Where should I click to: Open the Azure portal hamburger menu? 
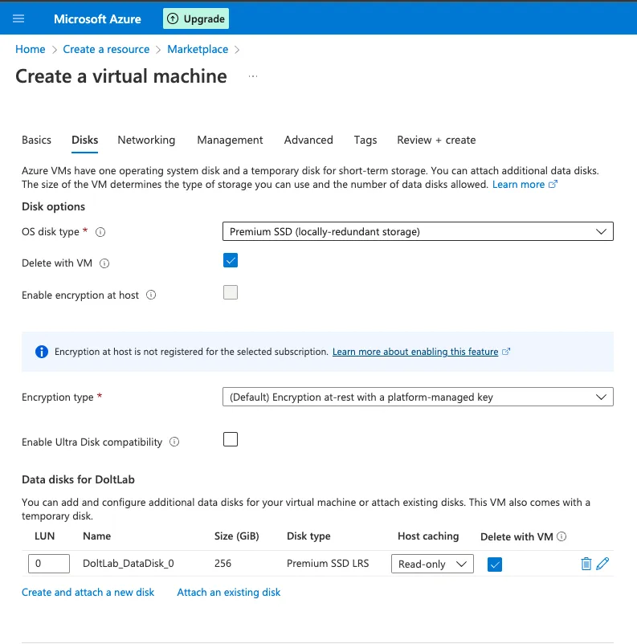18,18
